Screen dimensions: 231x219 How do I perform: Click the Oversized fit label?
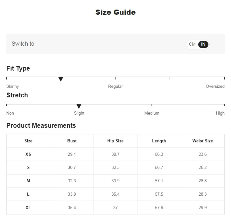(x=215, y=87)
